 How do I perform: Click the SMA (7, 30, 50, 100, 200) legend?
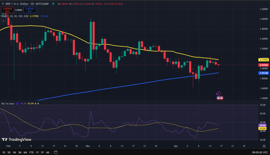click(x=15, y=16)
